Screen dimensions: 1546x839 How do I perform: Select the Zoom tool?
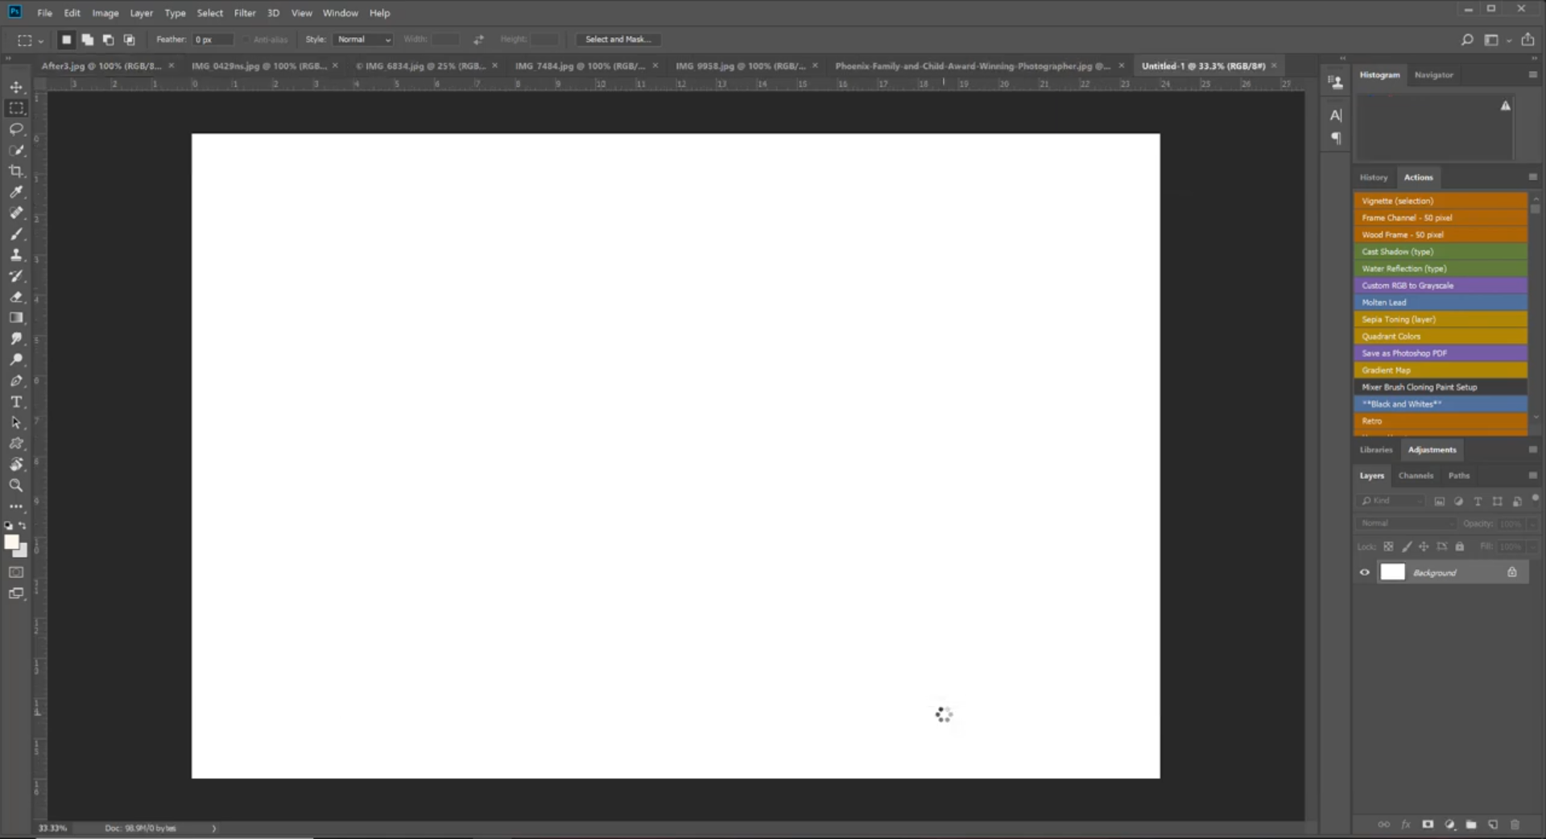tap(16, 486)
